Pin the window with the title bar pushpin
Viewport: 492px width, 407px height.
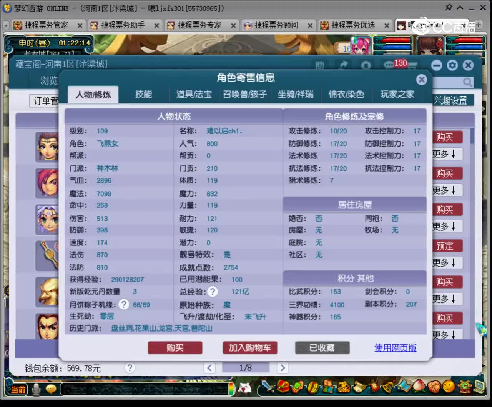[448, 7]
